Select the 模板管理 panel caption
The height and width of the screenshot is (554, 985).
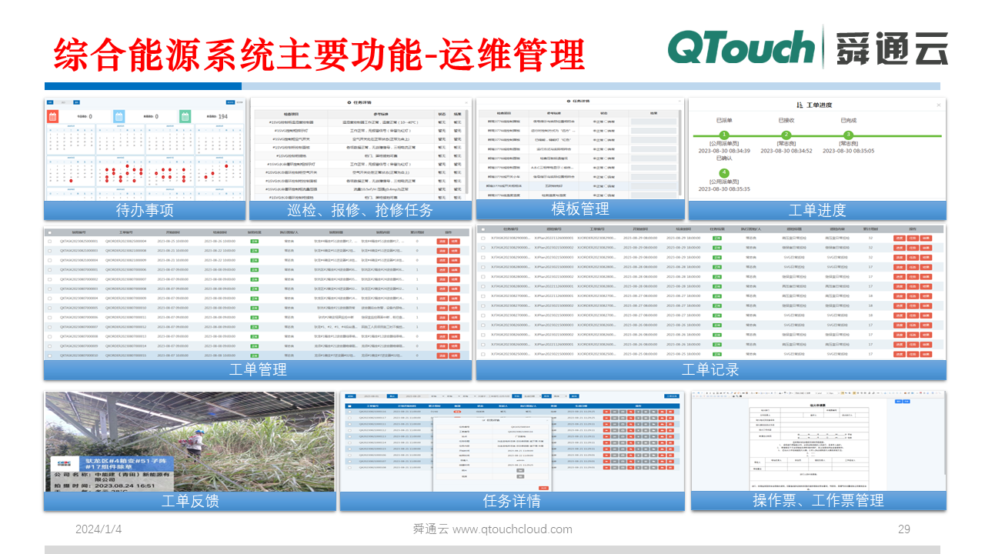(x=580, y=209)
